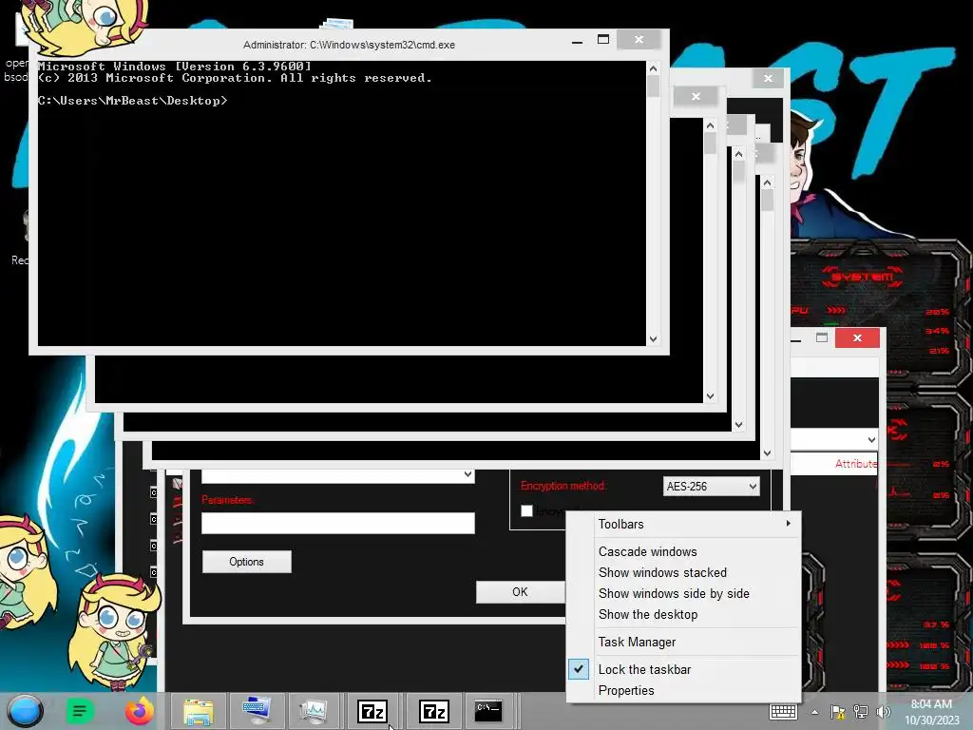The image size is (973, 730).
Task: Open the network status tray icon
Action: (861, 712)
